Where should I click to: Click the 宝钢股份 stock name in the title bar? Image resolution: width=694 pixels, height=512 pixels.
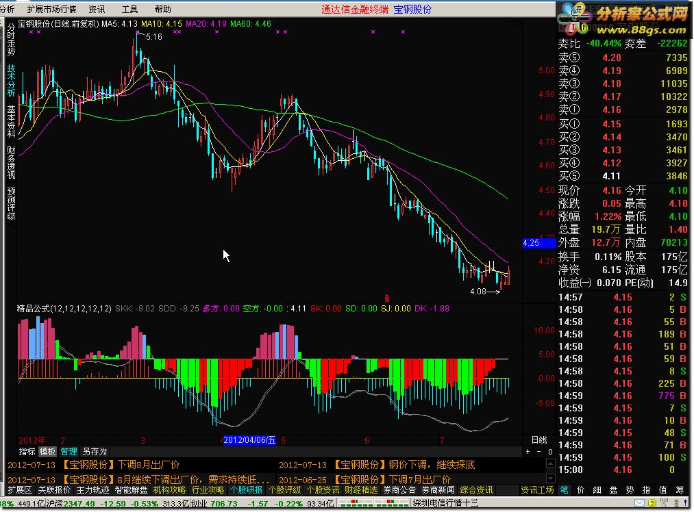412,10
